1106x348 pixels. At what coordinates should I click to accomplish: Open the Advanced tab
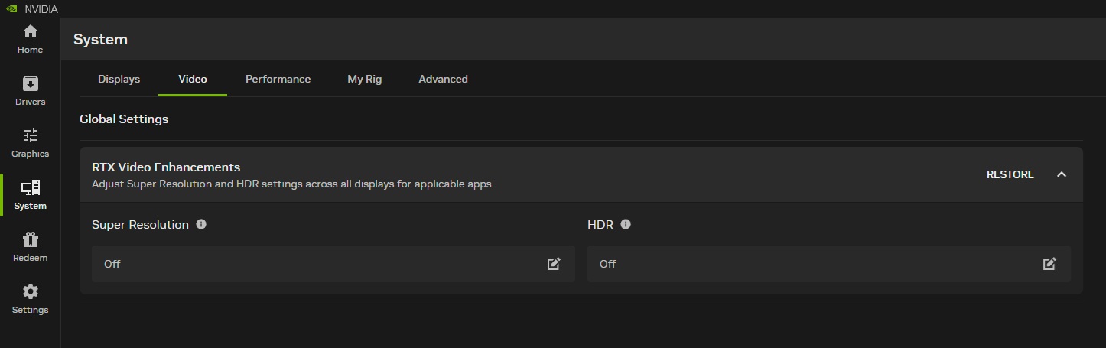443,79
